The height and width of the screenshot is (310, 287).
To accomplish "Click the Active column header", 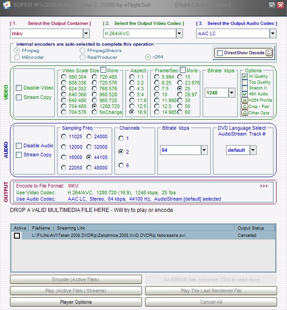I will (20, 228).
